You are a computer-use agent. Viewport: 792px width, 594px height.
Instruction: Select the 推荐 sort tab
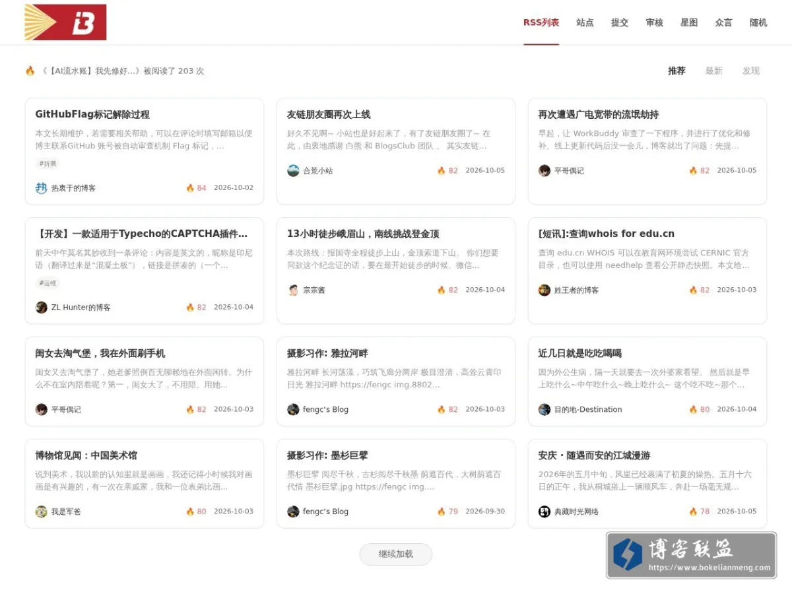pyautogui.click(x=676, y=71)
